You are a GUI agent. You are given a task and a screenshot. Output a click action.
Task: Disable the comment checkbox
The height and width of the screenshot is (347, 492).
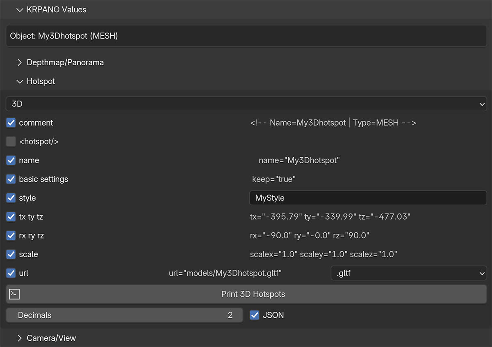tap(11, 123)
